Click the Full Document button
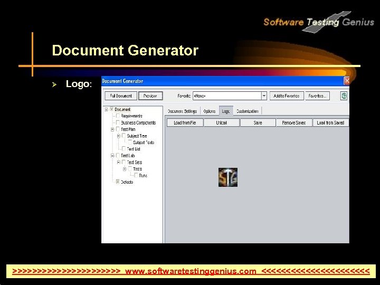Screen dimensions: 380x285 (121, 96)
